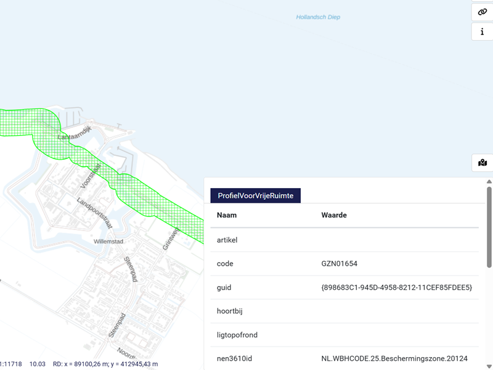Image resolution: width=493 pixels, height=370 pixels.
Task: Click the guid value in the table
Action: (396, 287)
